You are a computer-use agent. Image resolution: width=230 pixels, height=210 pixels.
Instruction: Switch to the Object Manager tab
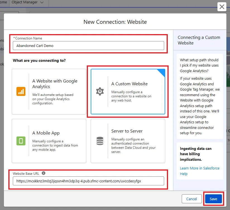coord(25,2)
